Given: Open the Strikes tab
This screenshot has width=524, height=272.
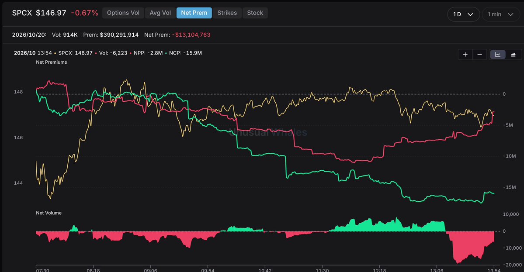Looking at the screenshot, I should click(x=227, y=13).
